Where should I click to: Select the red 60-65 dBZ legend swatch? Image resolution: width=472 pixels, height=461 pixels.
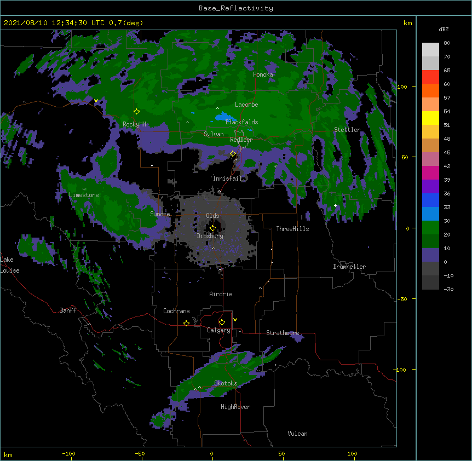[x=430, y=77]
